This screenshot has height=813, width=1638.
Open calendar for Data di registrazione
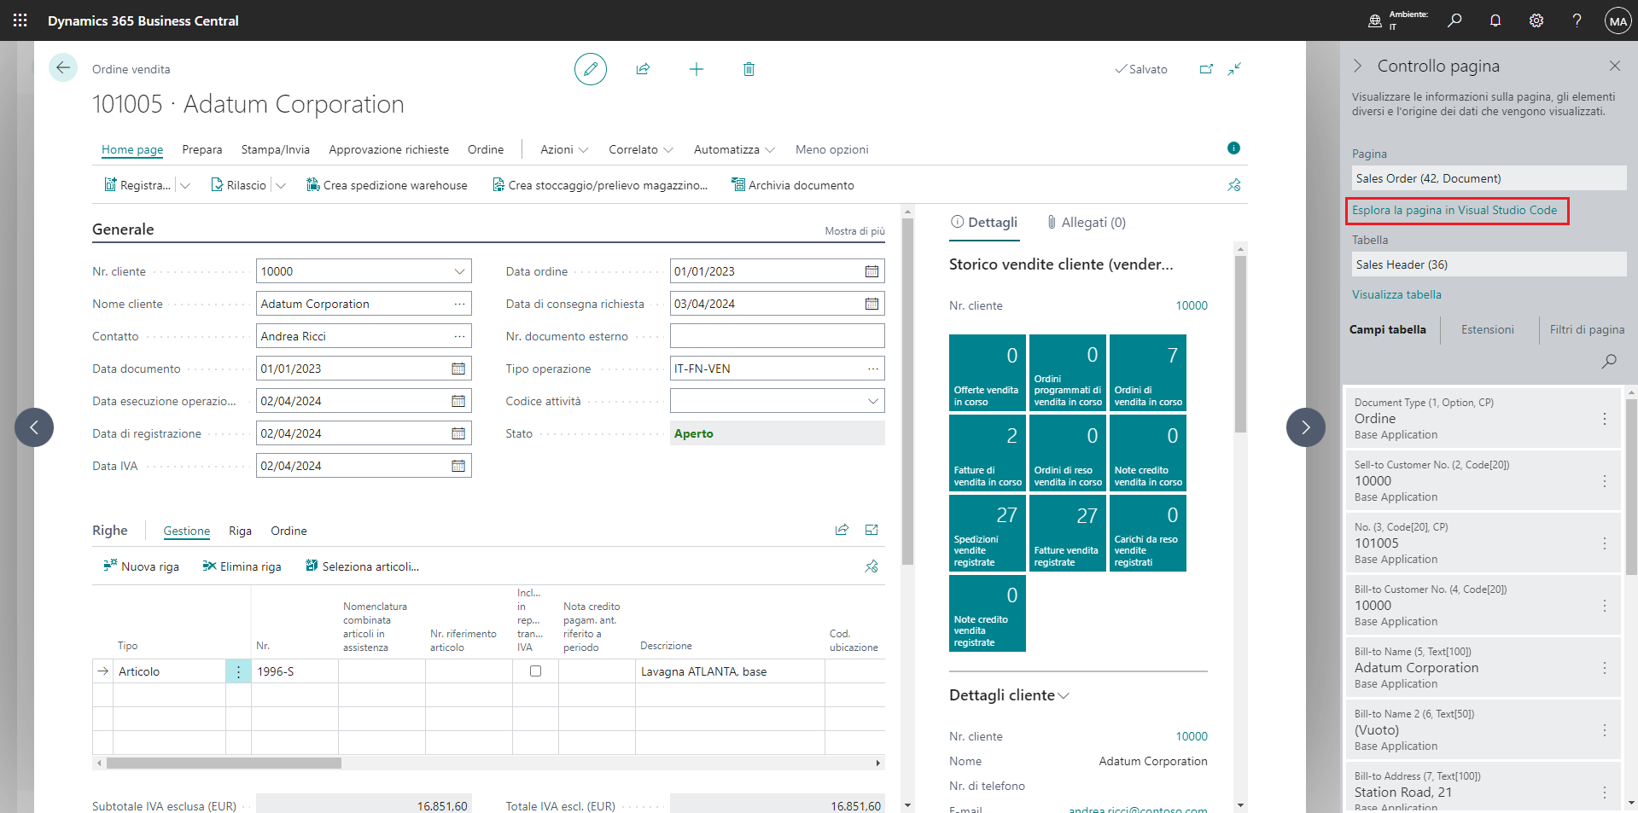[458, 433]
